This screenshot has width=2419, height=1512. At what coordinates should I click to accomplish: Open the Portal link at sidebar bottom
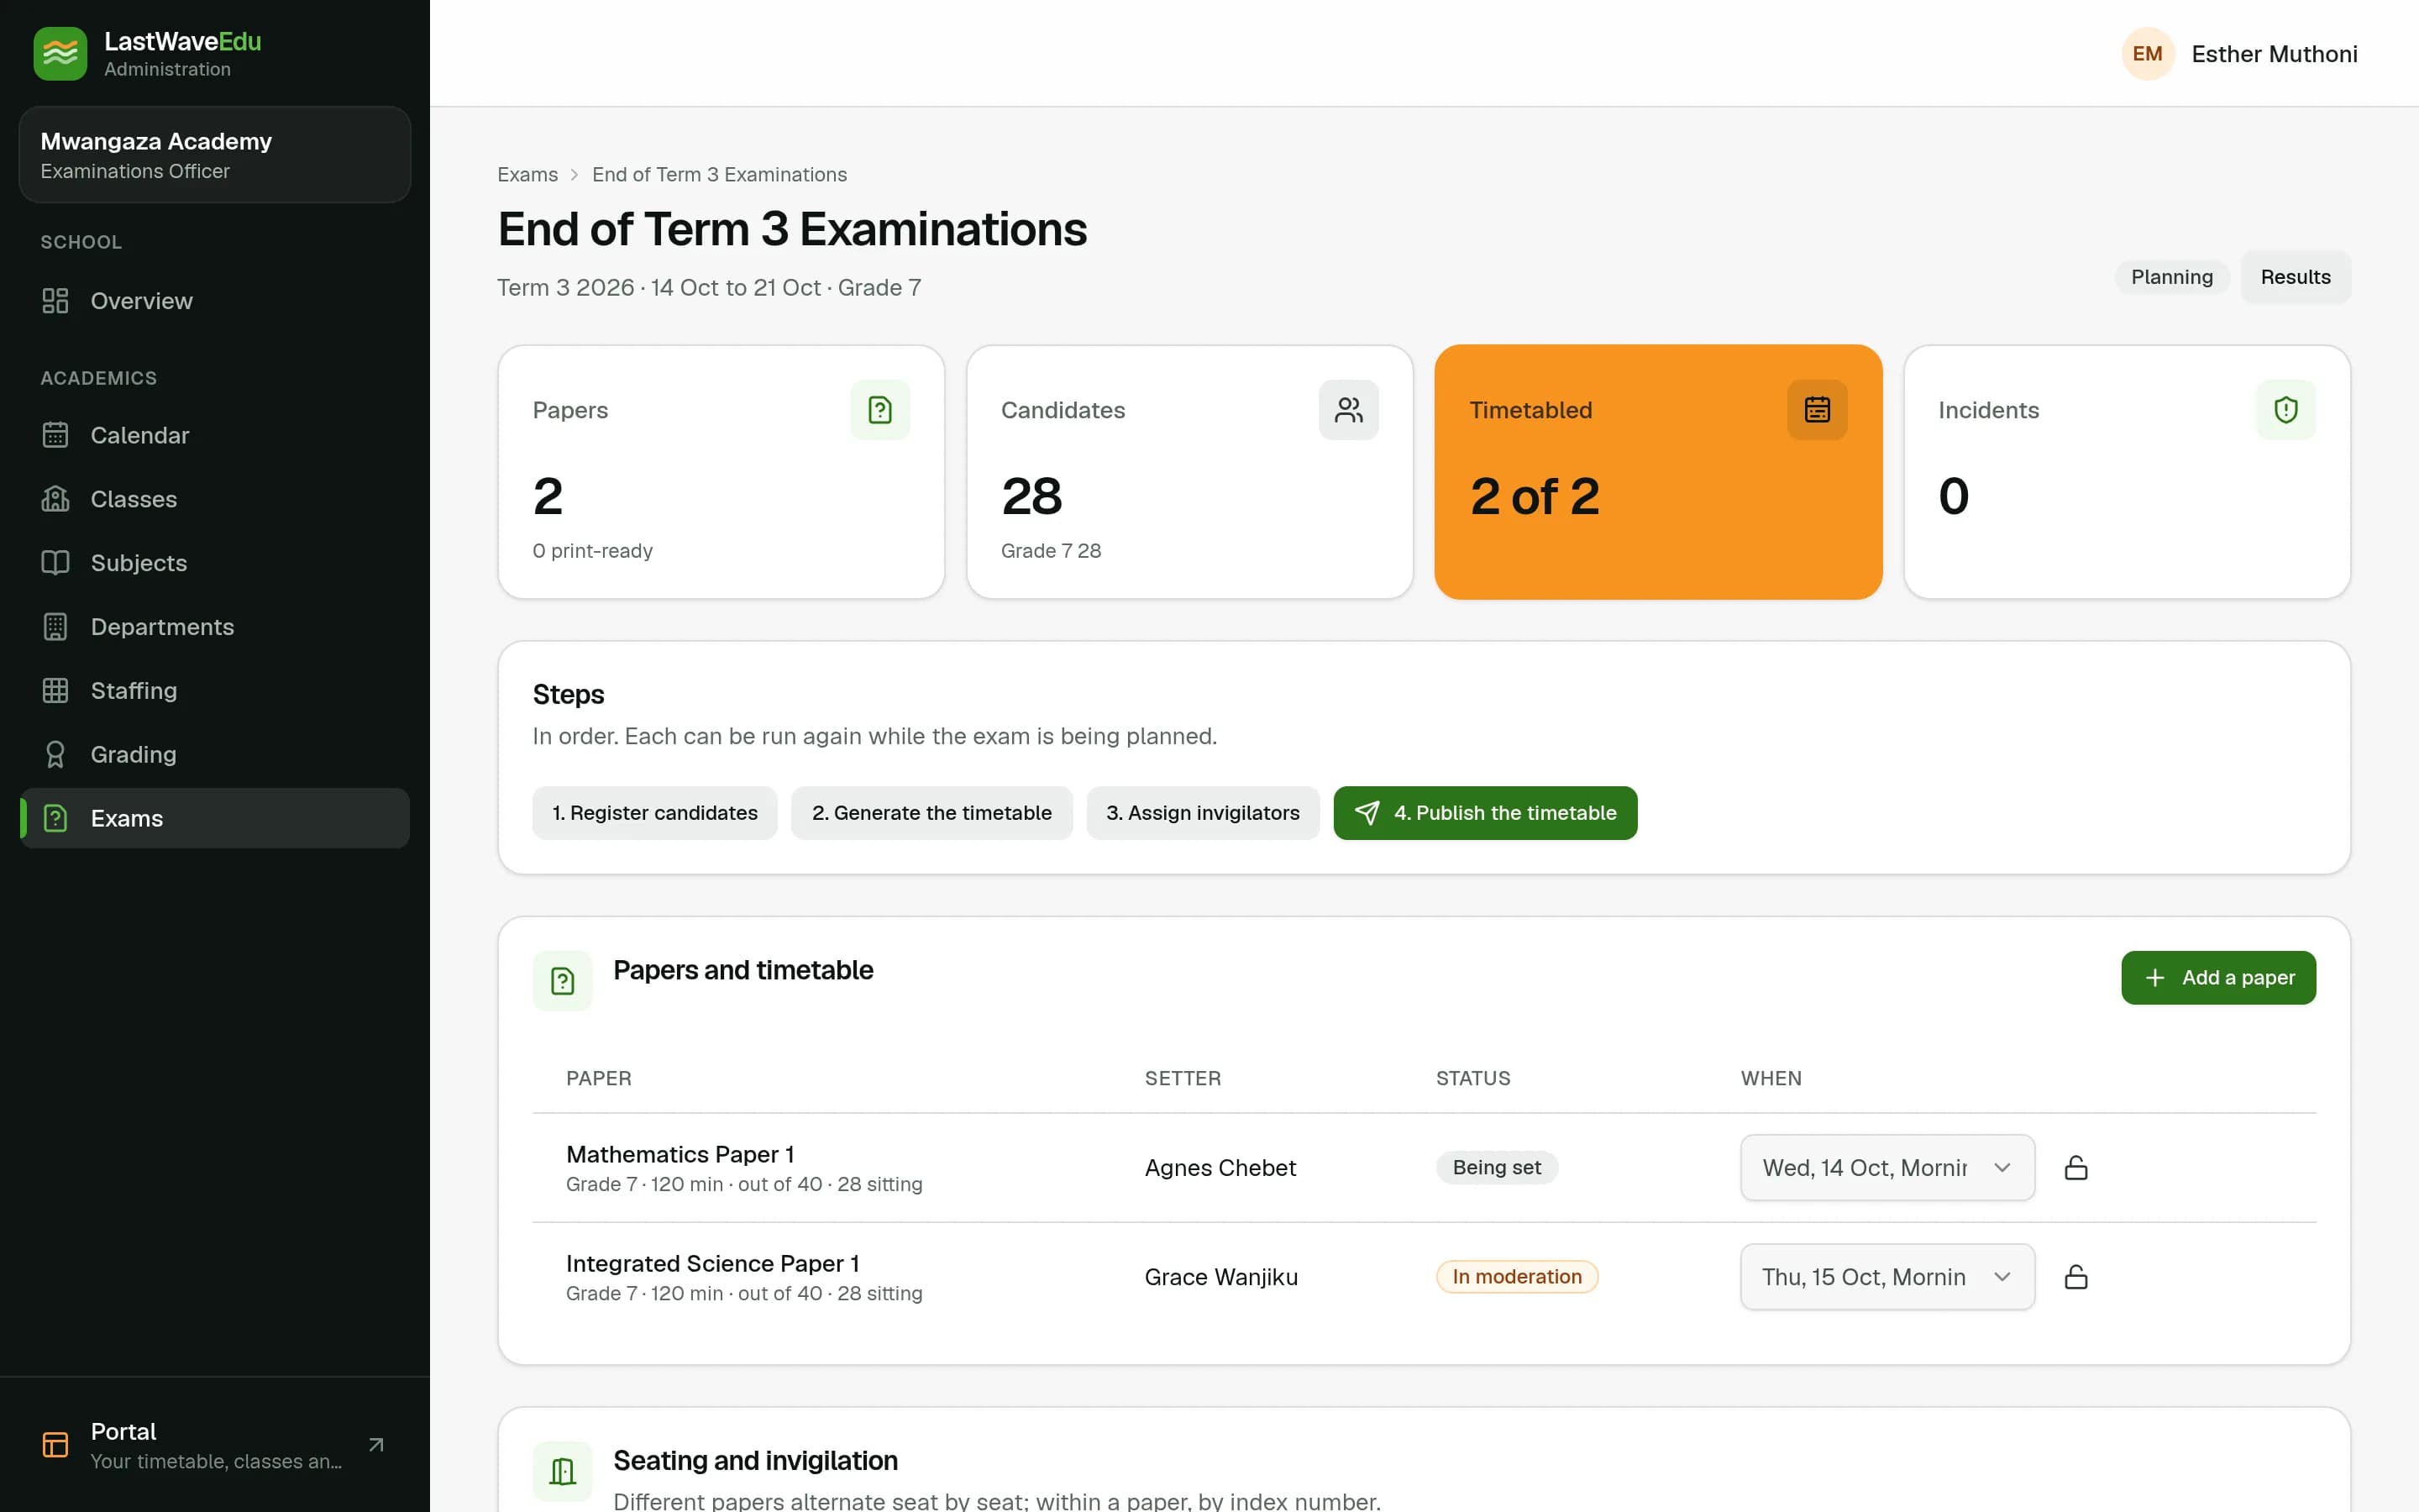215,1445
